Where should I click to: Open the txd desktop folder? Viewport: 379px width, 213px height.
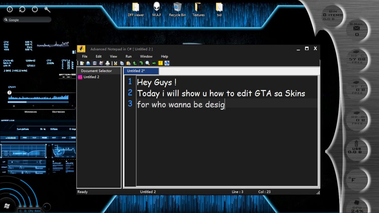click(x=219, y=9)
